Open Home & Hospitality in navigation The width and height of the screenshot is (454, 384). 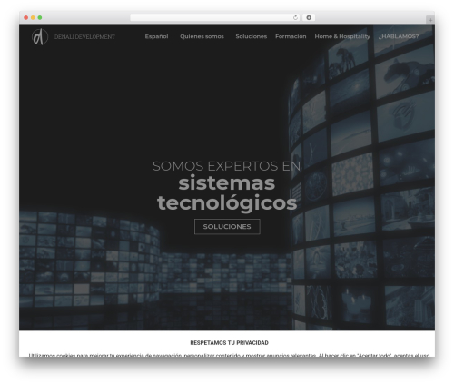click(x=342, y=36)
